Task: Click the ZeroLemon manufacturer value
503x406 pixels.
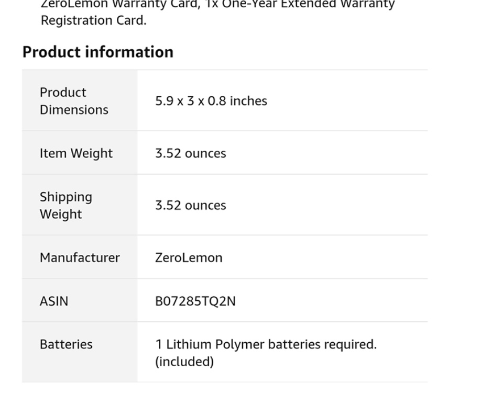Action: (x=188, y=257)
